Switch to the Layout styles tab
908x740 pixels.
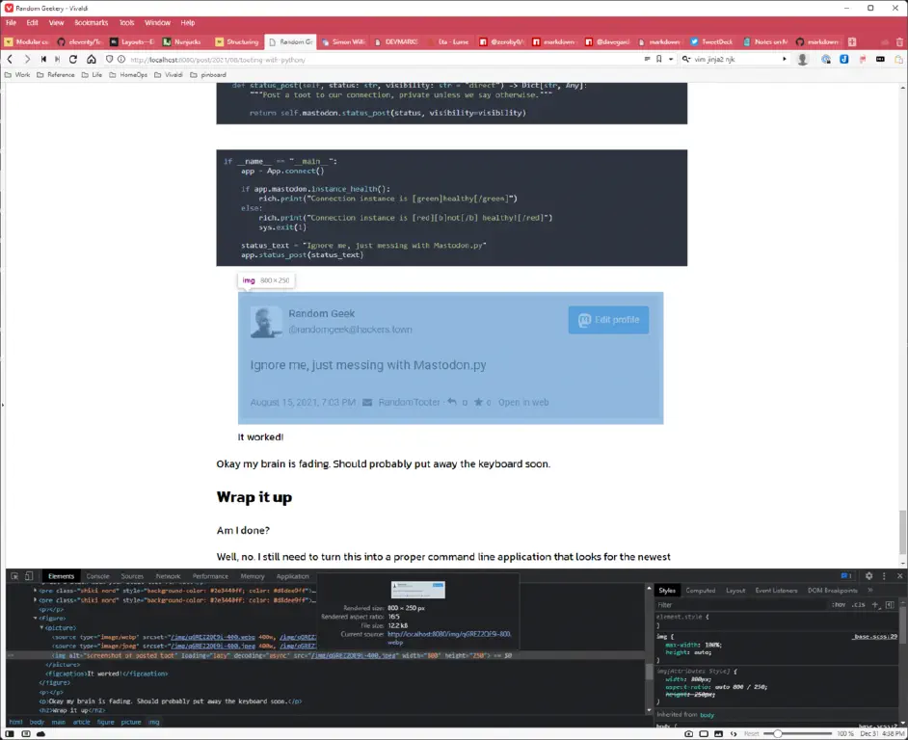(735, 591)
